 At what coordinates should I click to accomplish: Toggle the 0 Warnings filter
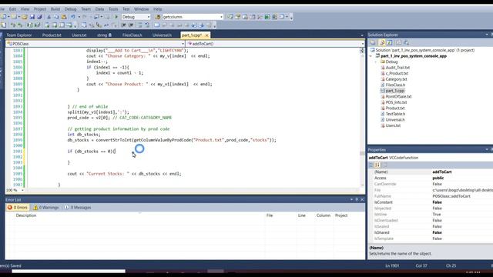(x=46, y=208)
